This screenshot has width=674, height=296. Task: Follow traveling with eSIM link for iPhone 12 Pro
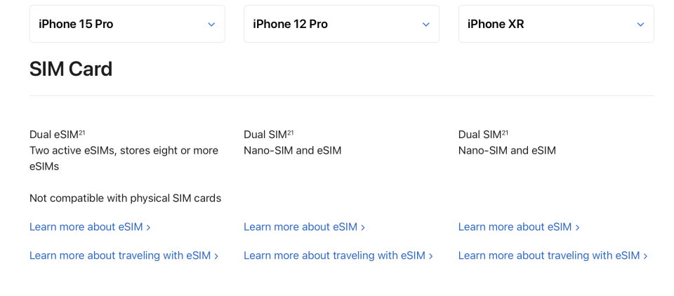click(x=338, y=255)
